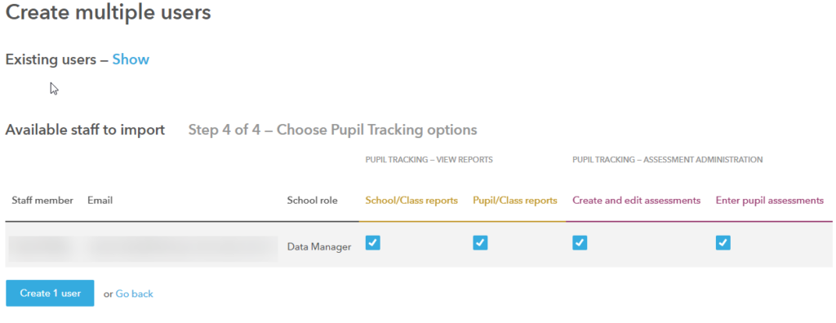The width and height of the screenshot is (836, 323).
Task: Show the existing users list
Action: click(131, 60)
